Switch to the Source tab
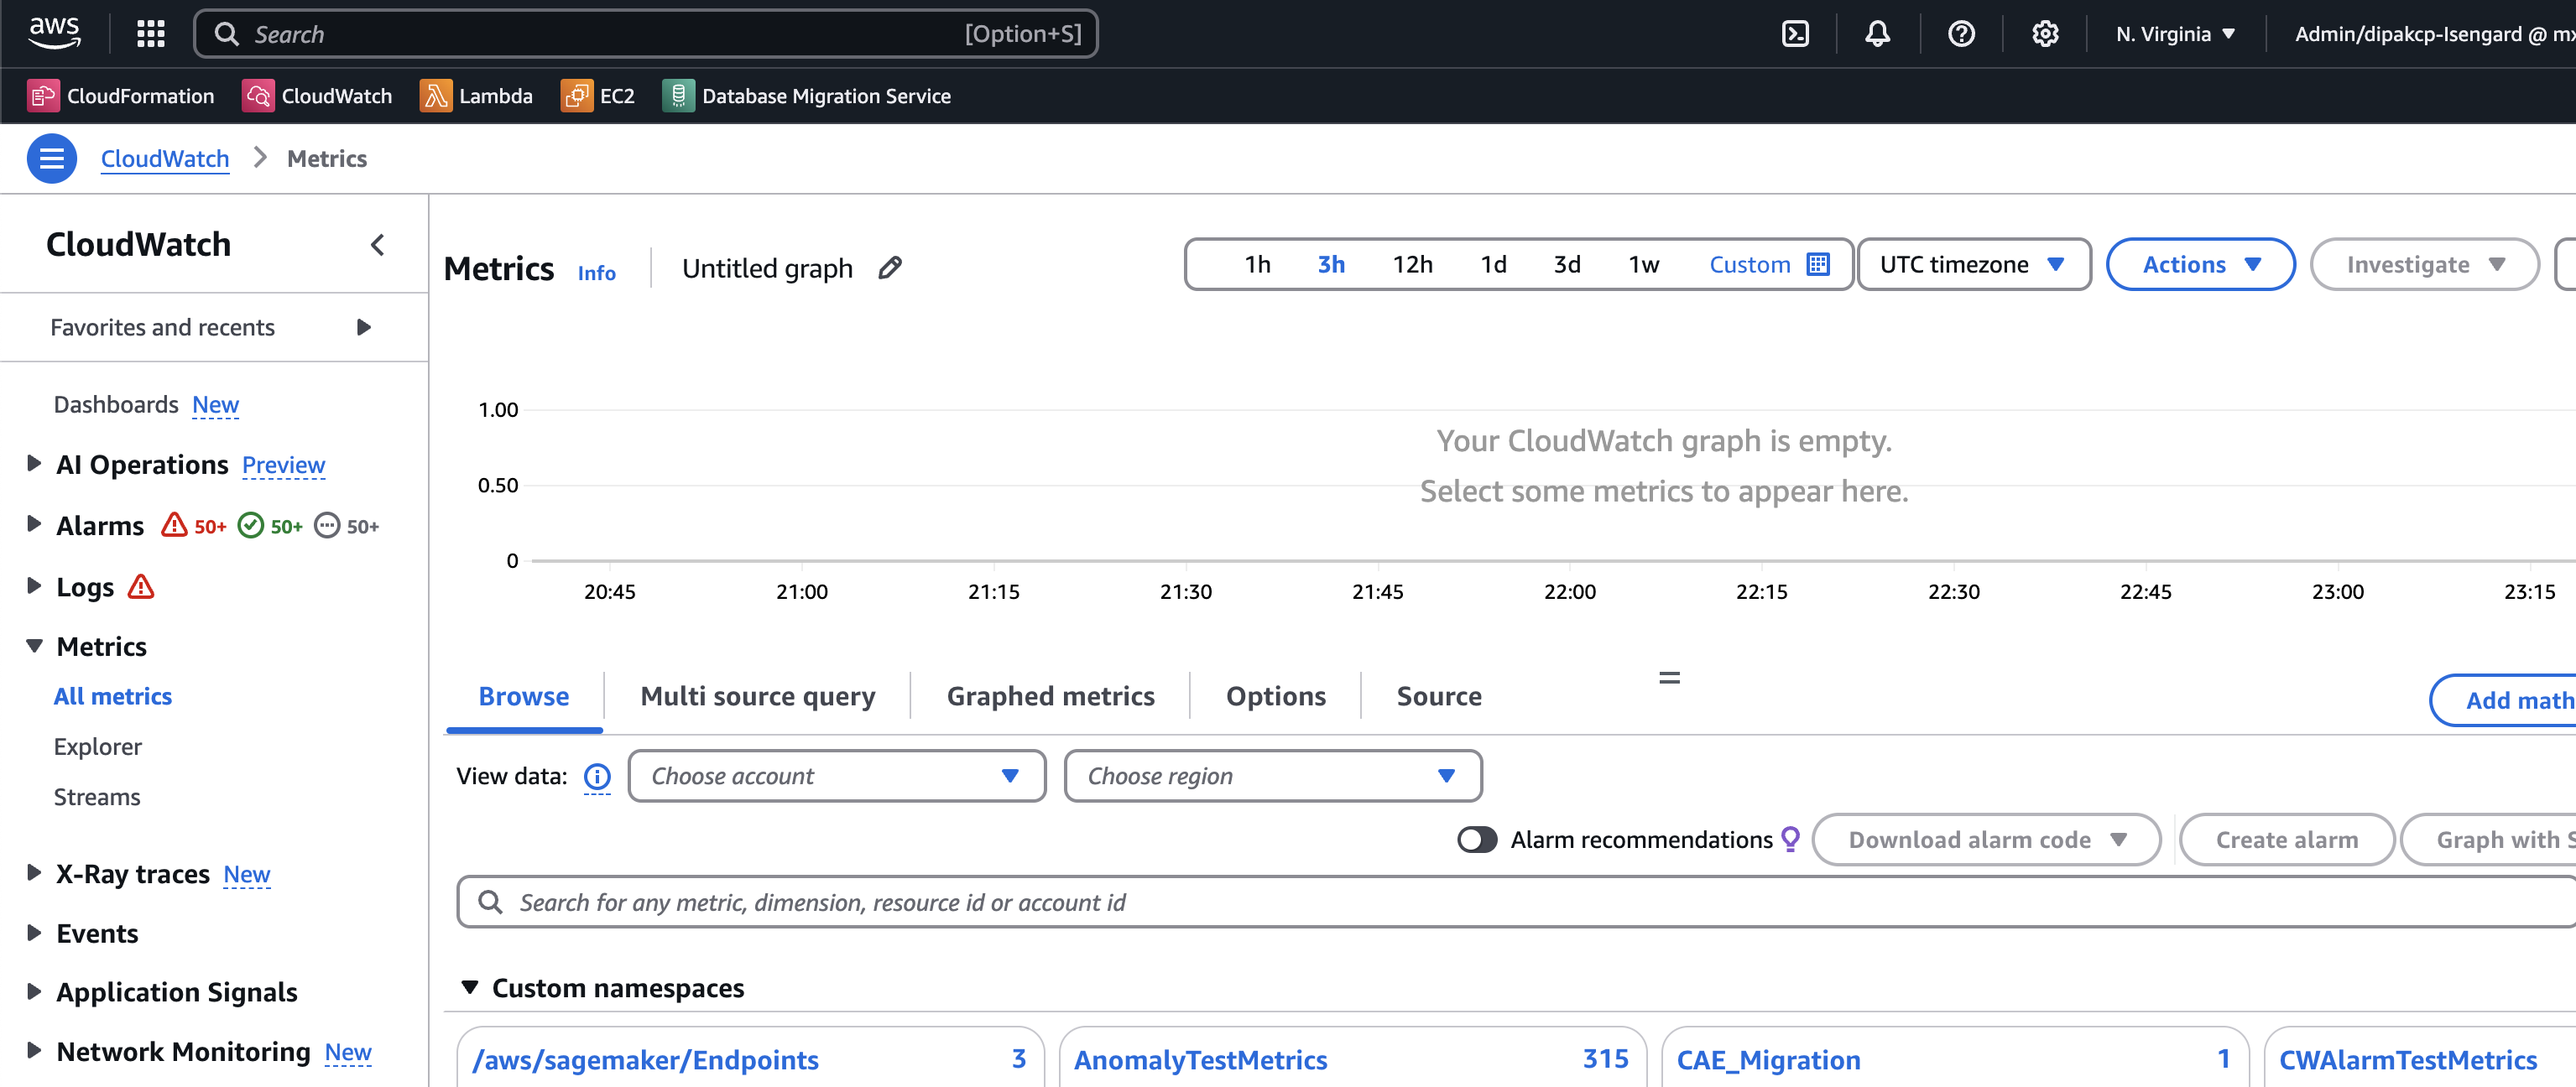The width and height of the screenshot is (2576, 1087). tap(1438, 696)
